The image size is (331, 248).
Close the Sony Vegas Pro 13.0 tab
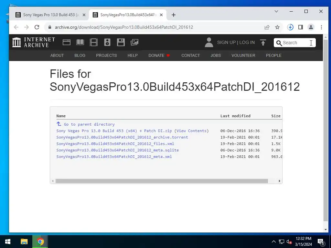point(84,15)
